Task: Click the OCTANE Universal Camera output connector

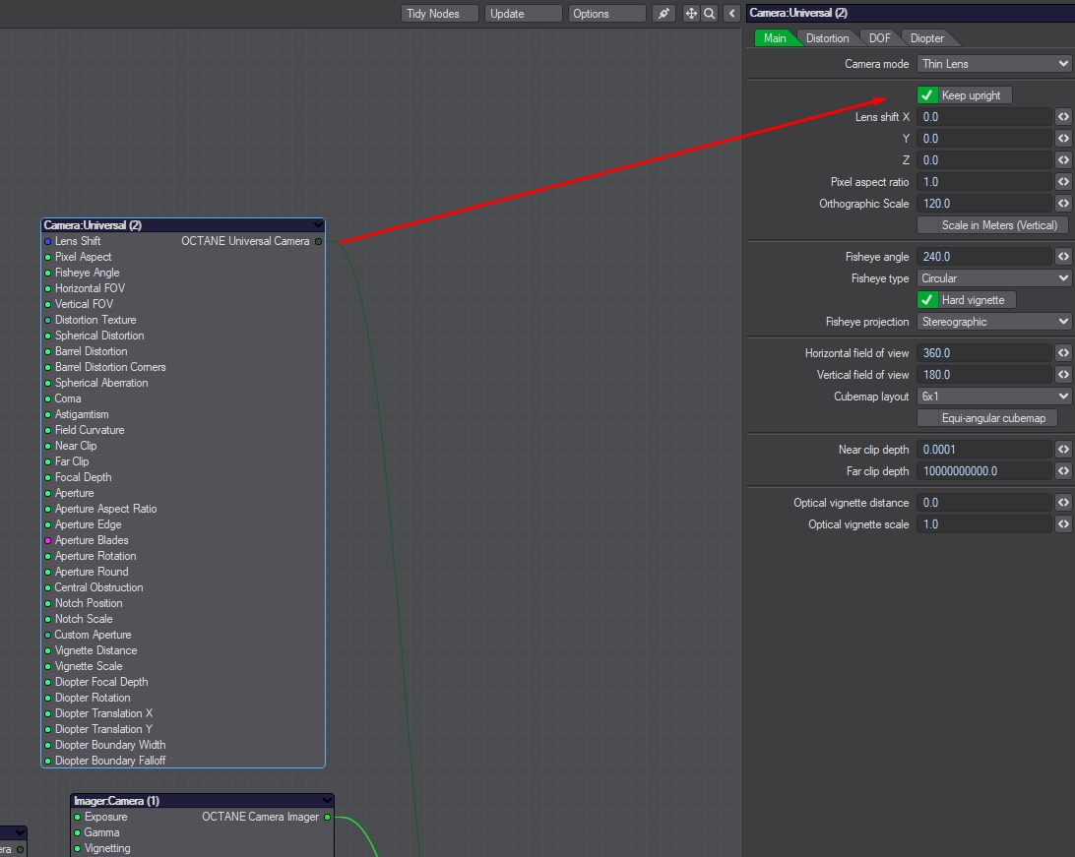Action: tap(318, 241)
